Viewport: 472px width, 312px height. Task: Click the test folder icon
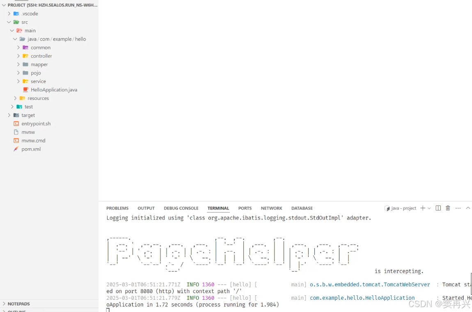[x=19, y=106]
